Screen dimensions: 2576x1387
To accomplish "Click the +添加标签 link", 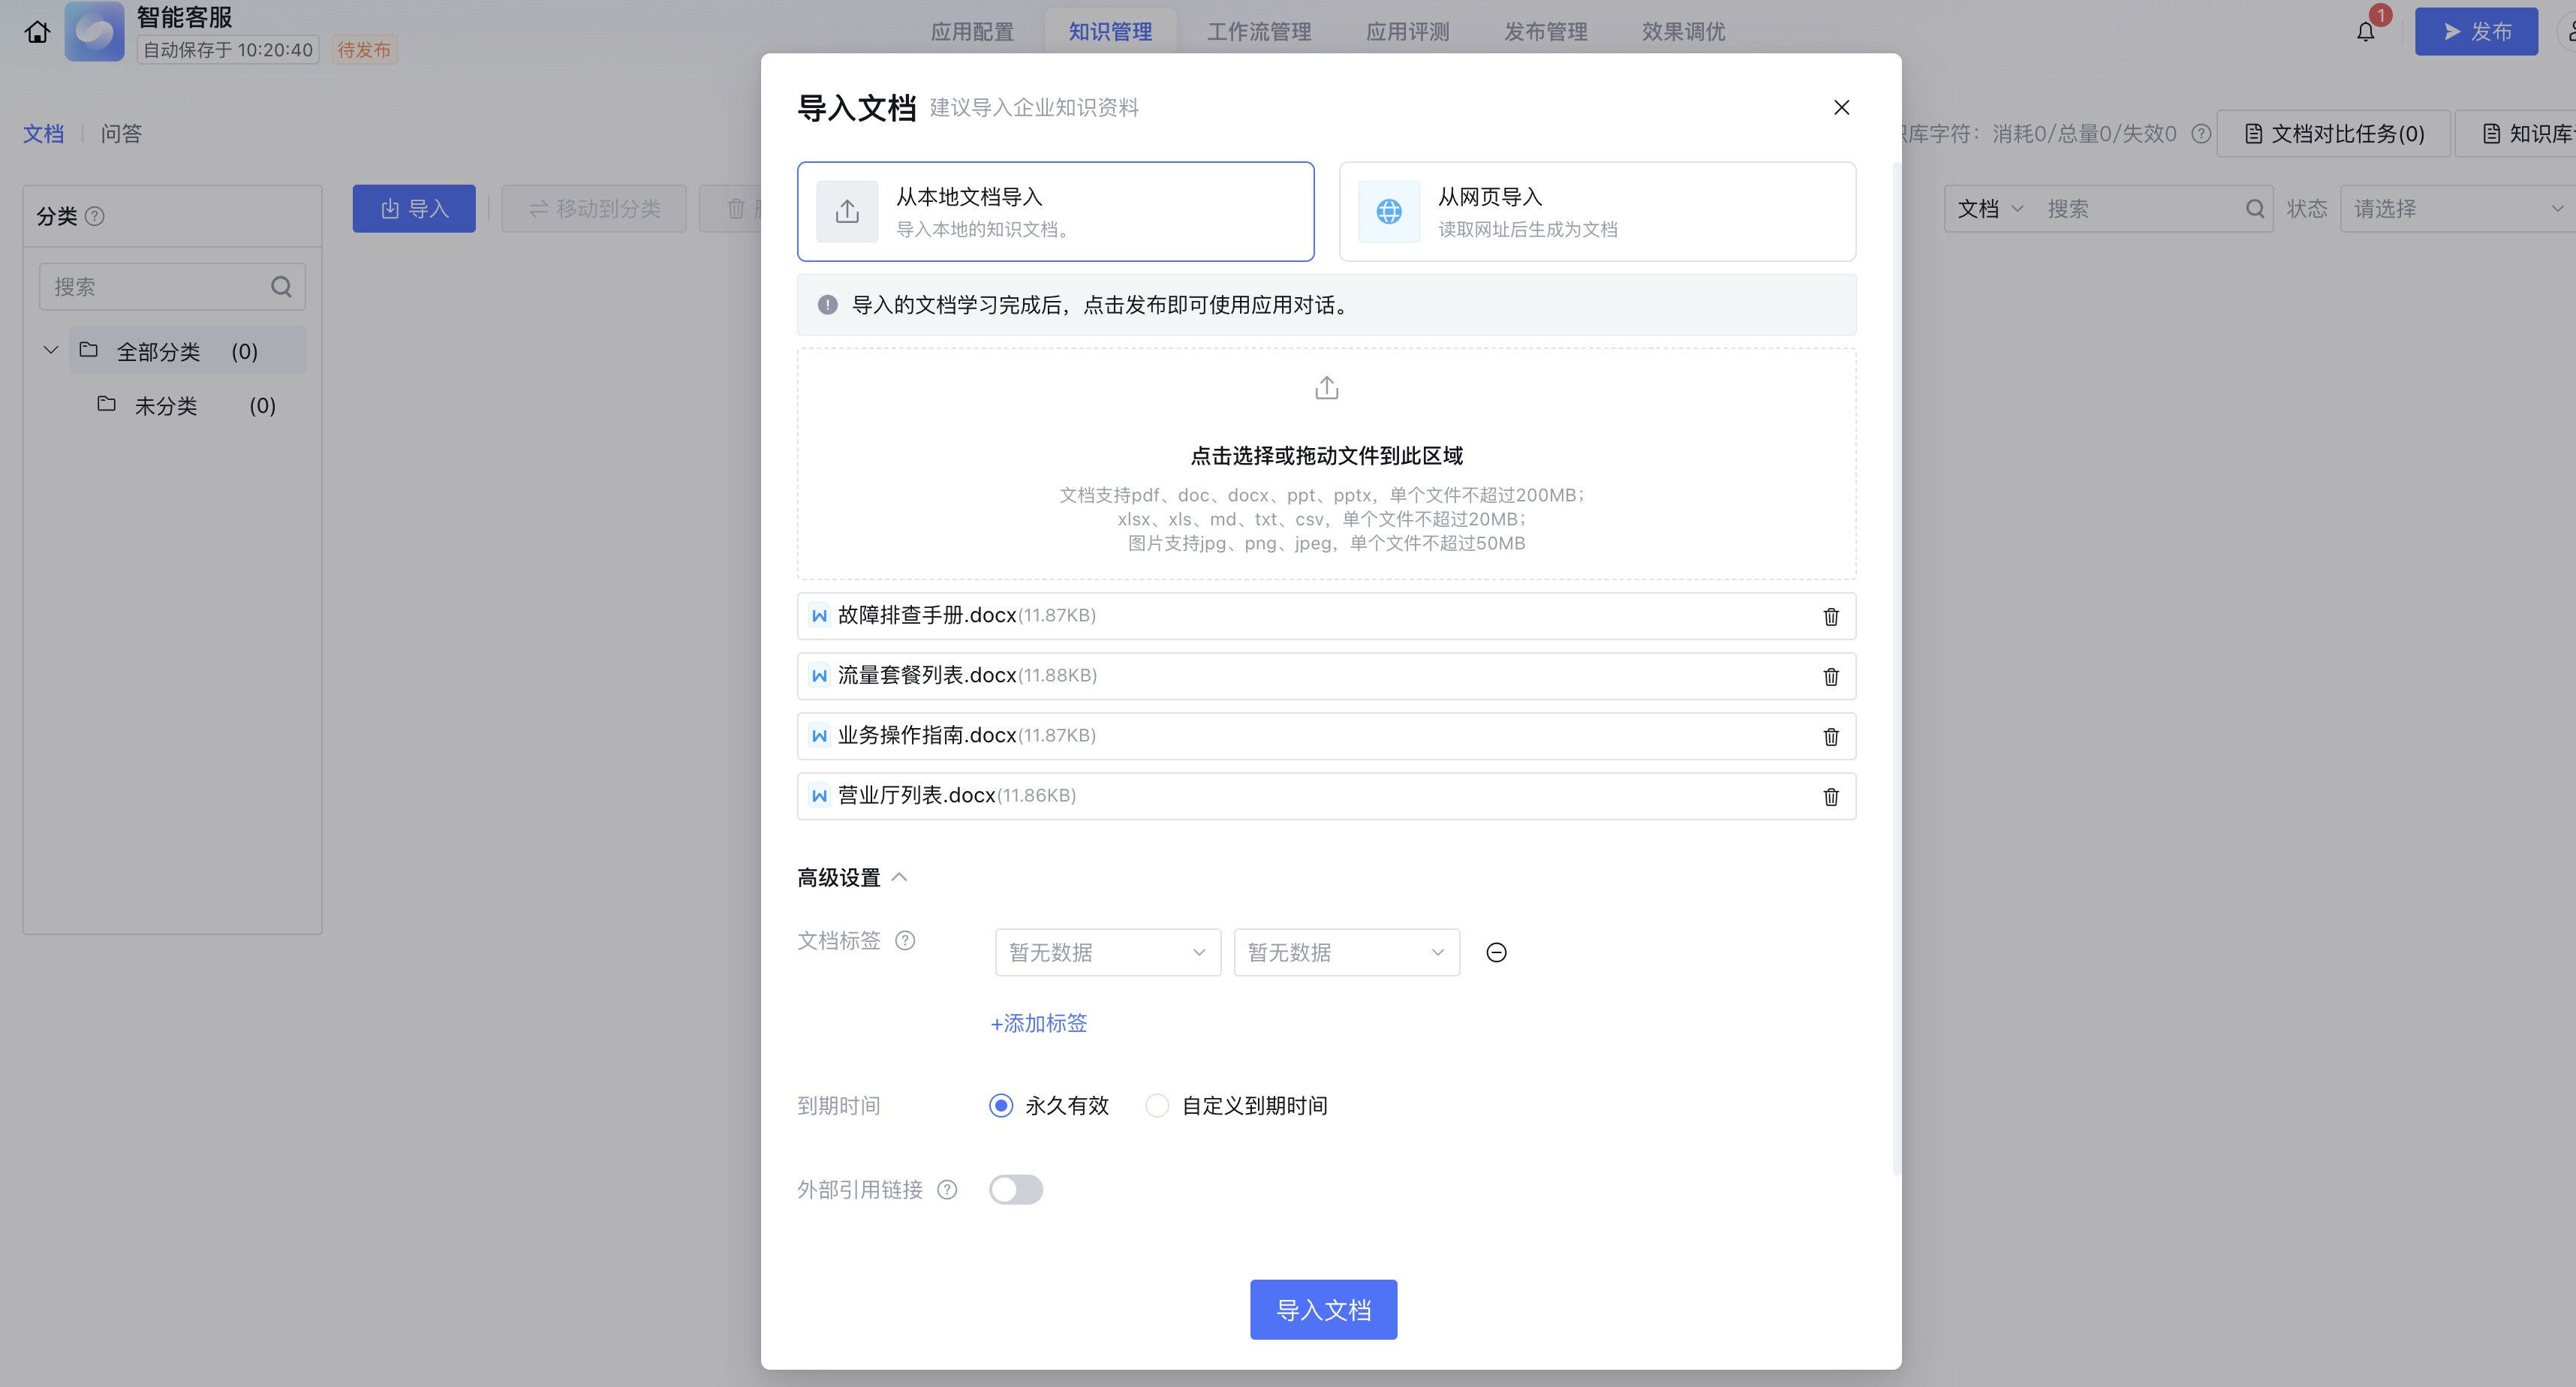I will pyautogui.click(x=1038, y=1023).
